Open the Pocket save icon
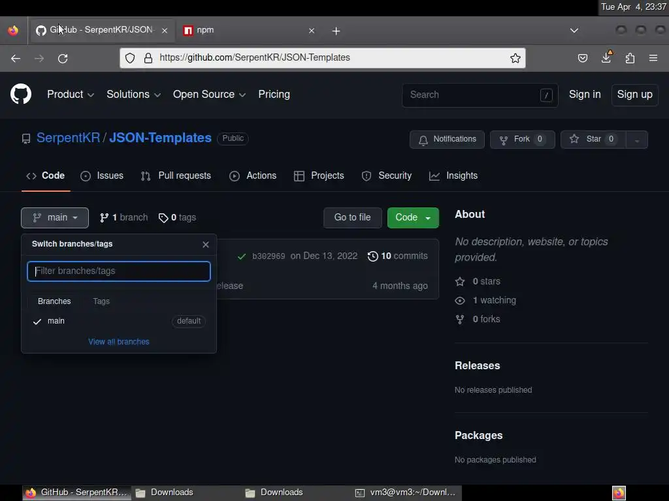The width and height of the screenshot is (669, 501). pos(582,58)
